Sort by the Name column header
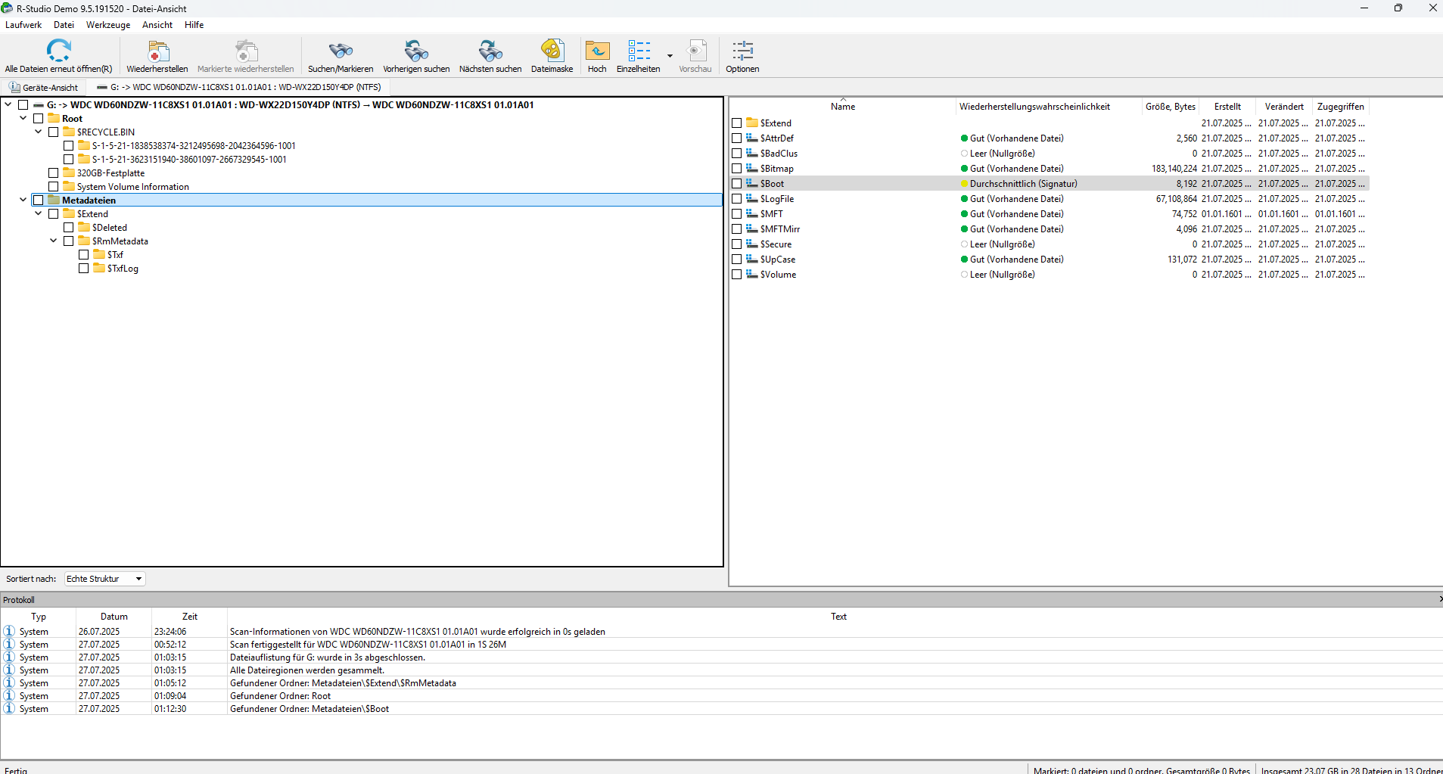The height and width of the screenshot is (774, 1443). click(842, 107)
